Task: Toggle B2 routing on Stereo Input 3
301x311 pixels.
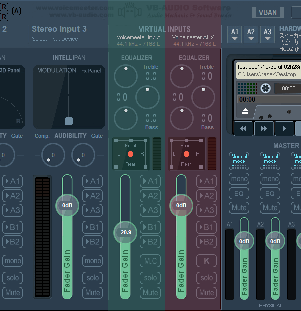Action: pos(92,242)
